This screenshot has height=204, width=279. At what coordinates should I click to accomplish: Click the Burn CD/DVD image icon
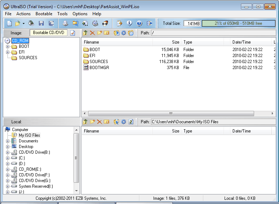(x=105, y=23)
